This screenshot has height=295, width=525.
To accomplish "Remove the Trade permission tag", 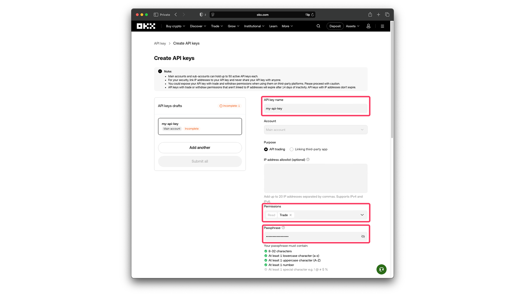I will [x=290, y=215].
